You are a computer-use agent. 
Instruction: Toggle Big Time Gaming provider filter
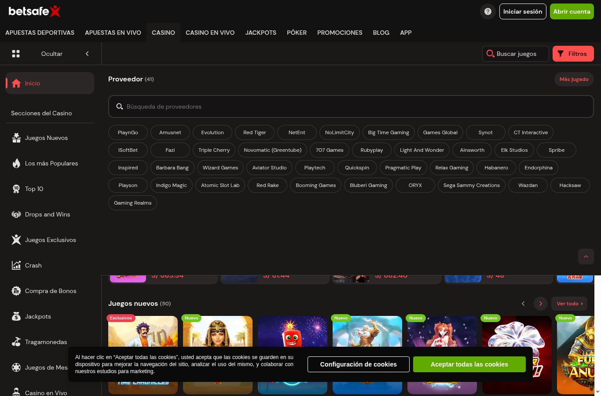pyautogui.click(x=388, y=132)
